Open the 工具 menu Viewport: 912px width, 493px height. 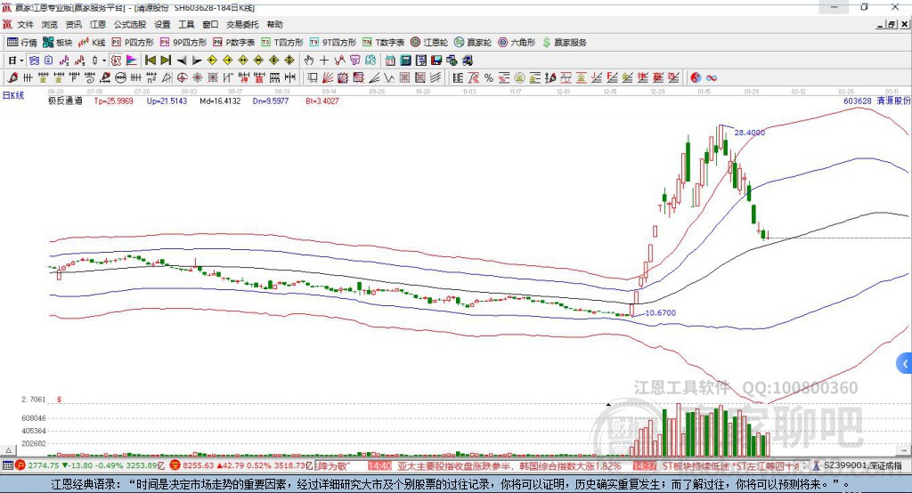coord(186,24)
